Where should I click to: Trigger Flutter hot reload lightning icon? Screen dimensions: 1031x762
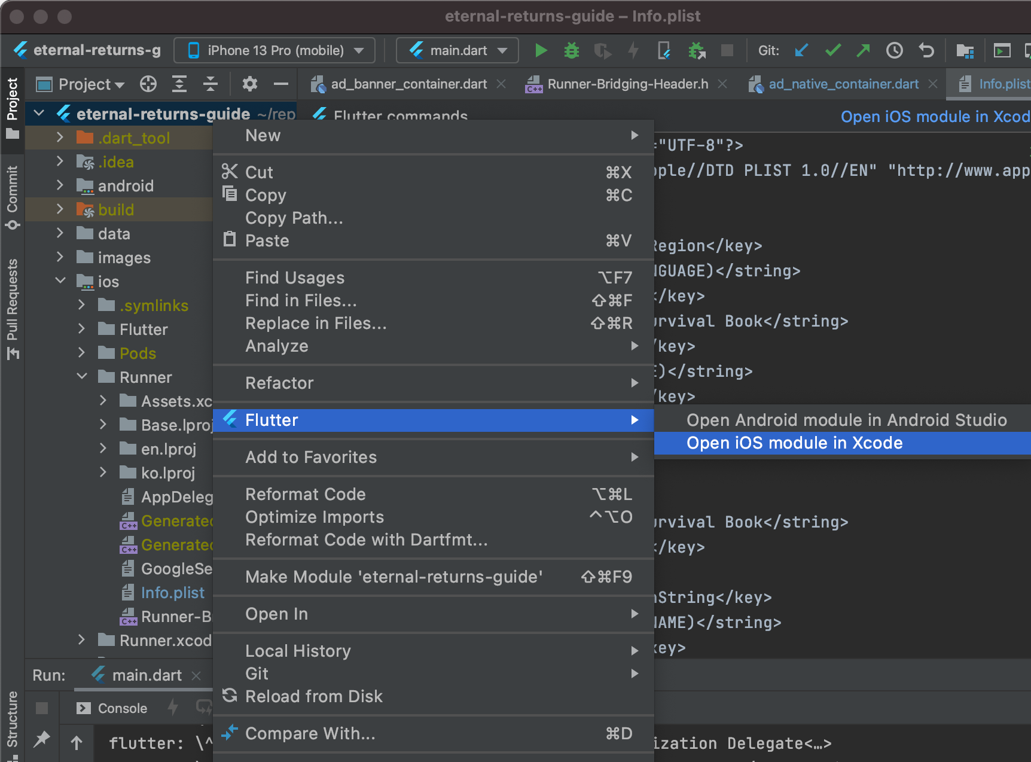click(x=633, y=50)
